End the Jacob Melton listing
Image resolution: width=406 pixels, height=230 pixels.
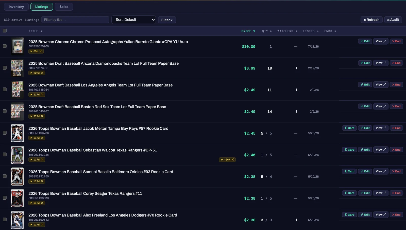(396, 128)
